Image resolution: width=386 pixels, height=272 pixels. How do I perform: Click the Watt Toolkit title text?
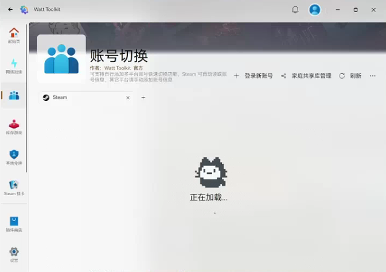pos(47,9)
